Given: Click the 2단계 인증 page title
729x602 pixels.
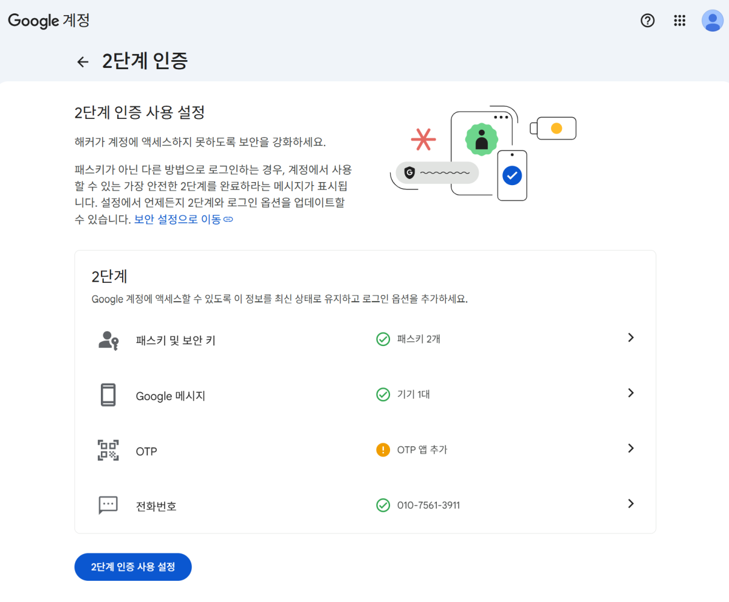Looking at the screenshot, I should [145, 61].
